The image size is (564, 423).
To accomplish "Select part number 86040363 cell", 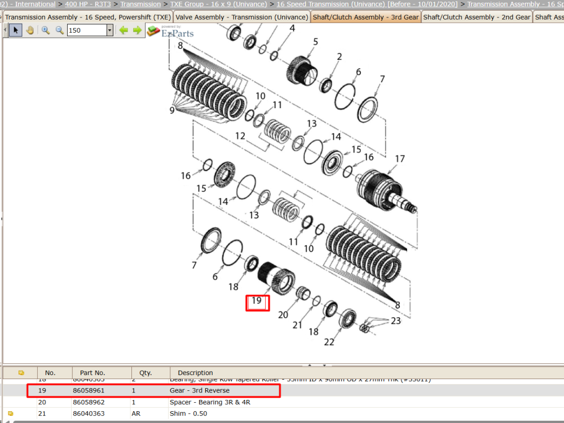I will [89, 413].
